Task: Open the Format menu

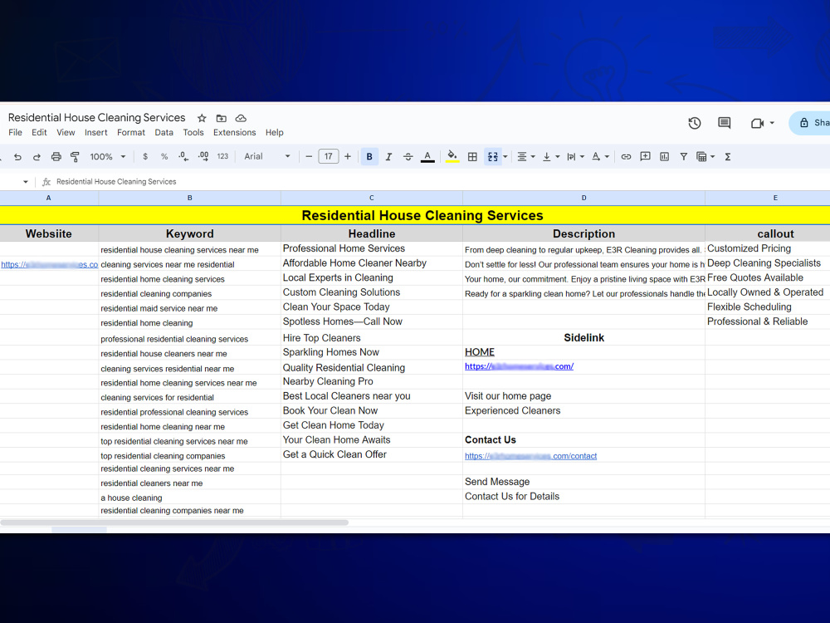Action: click(x=131, y=132)
